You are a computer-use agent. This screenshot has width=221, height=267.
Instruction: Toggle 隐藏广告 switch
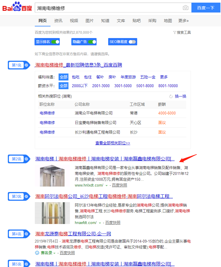[x=92, y=42]
